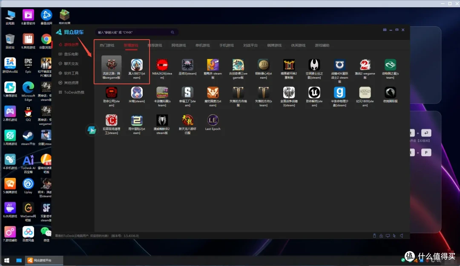This screenshot has width=460, height=266.
Task: Open the 网络游戏 tab
Action: click(x=178, y=46)
